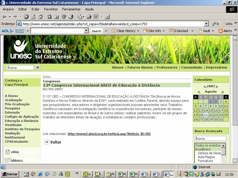This screenshot has width=238, height=178.
Task: Click the Print toolbar icon
Action: (x=89, y=17)
